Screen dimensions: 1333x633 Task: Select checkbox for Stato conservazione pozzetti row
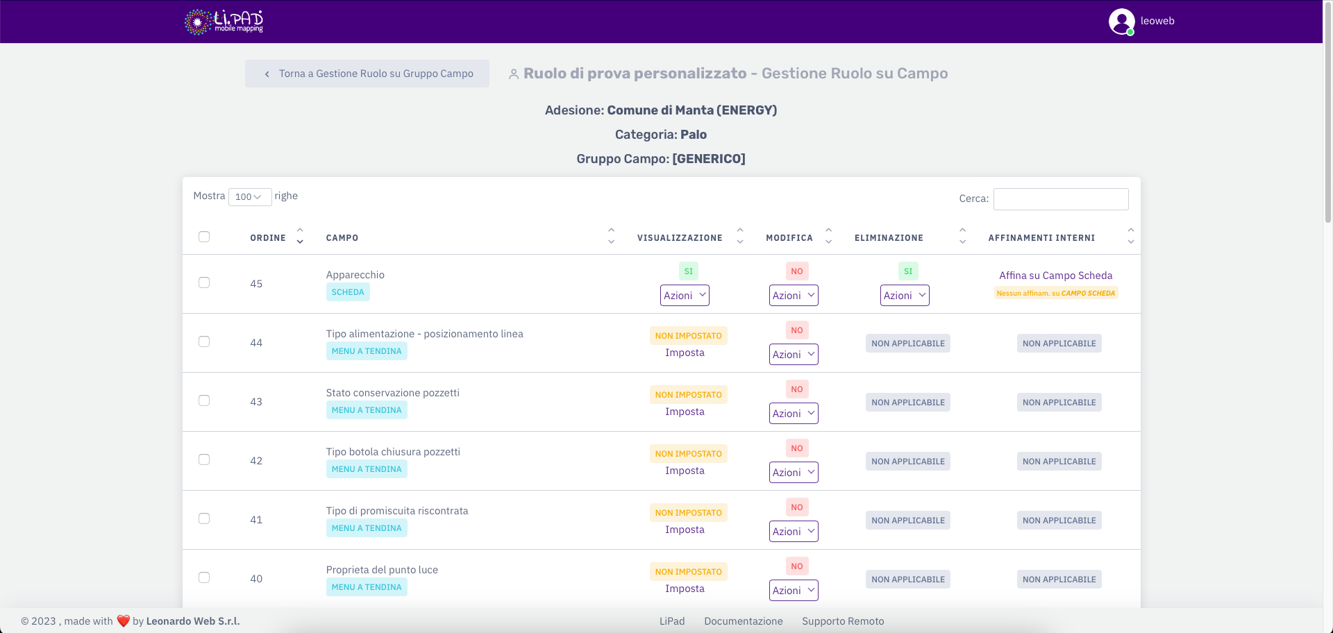coord(204,400)
